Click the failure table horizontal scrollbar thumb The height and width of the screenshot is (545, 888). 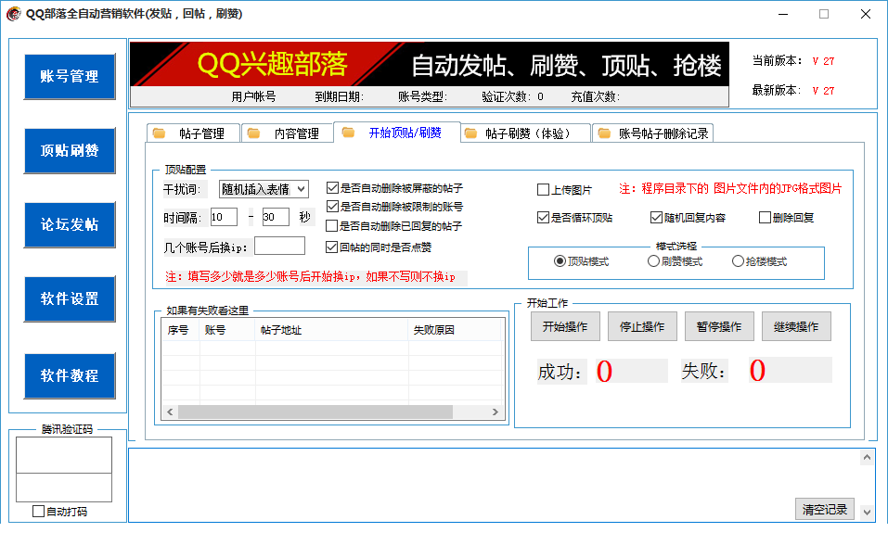pyautogui.click(x=315, y=412)
